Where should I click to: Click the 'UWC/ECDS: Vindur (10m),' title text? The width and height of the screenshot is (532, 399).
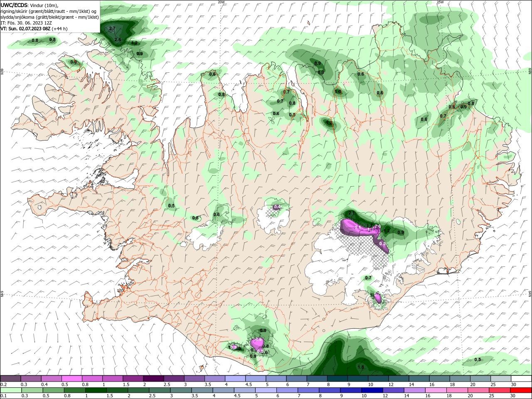(x=30, y=5)
